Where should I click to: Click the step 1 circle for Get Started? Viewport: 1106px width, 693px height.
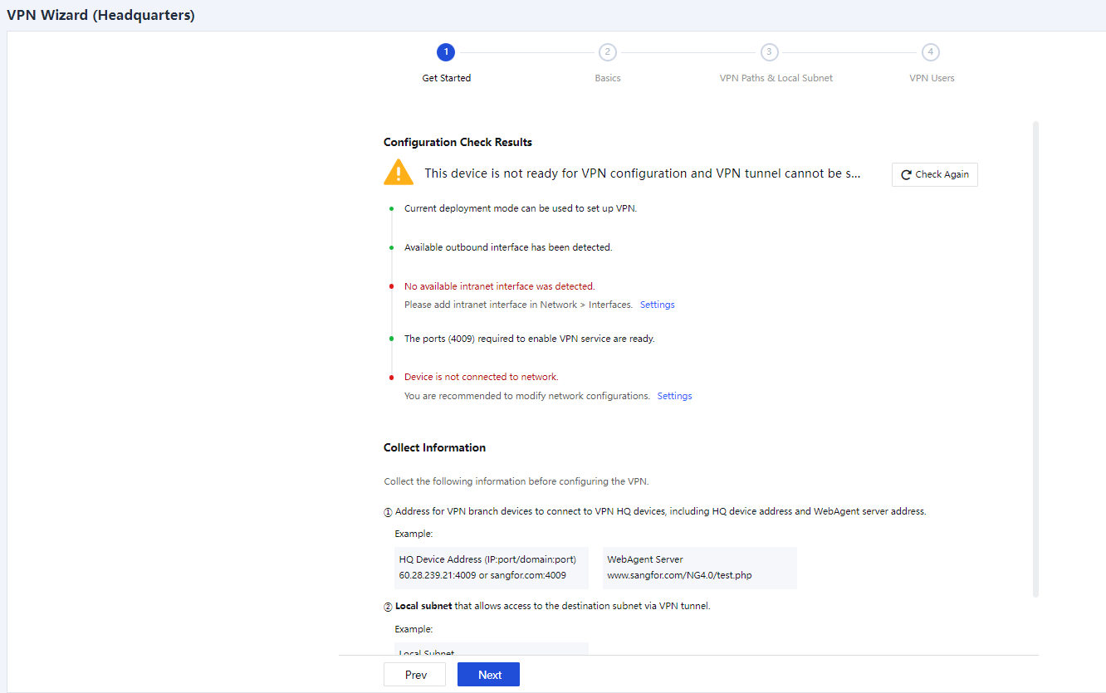click(446, 52)
